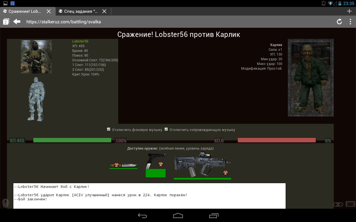Switch to the "Сражение! Lob..." tab
This screenshot has width=356, height=222.
click(24, 11)
